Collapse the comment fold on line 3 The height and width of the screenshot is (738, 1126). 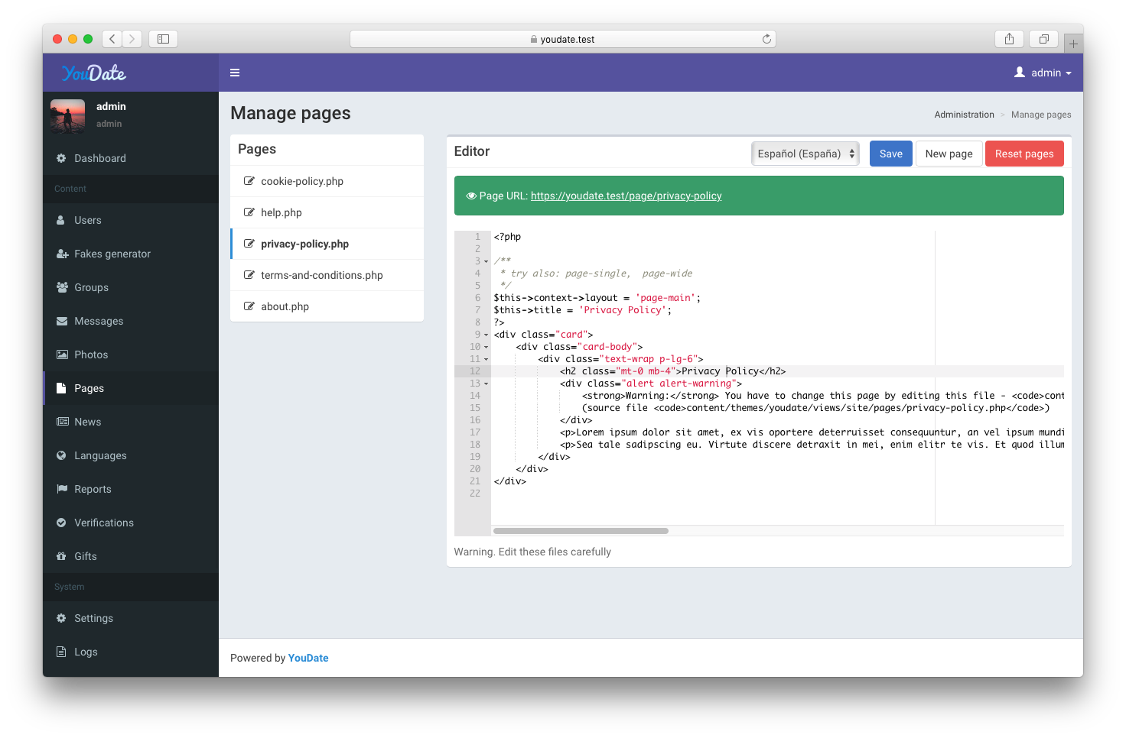click(x=486, y=261)
